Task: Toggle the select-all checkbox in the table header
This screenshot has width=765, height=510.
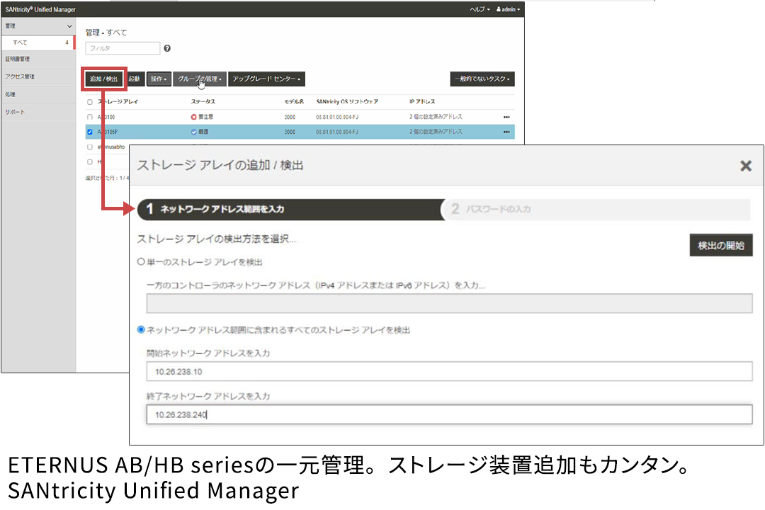Action: pyautogui.click(x=90, y=102)
